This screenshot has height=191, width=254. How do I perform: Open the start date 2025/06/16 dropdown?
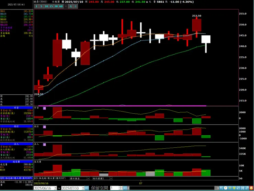55,188
